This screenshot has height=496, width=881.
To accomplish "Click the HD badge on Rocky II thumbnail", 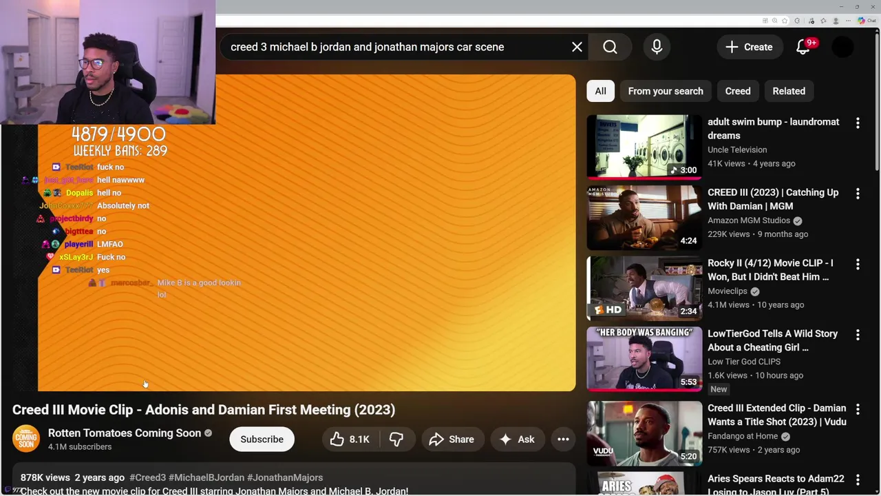I will tap(608, 310).
